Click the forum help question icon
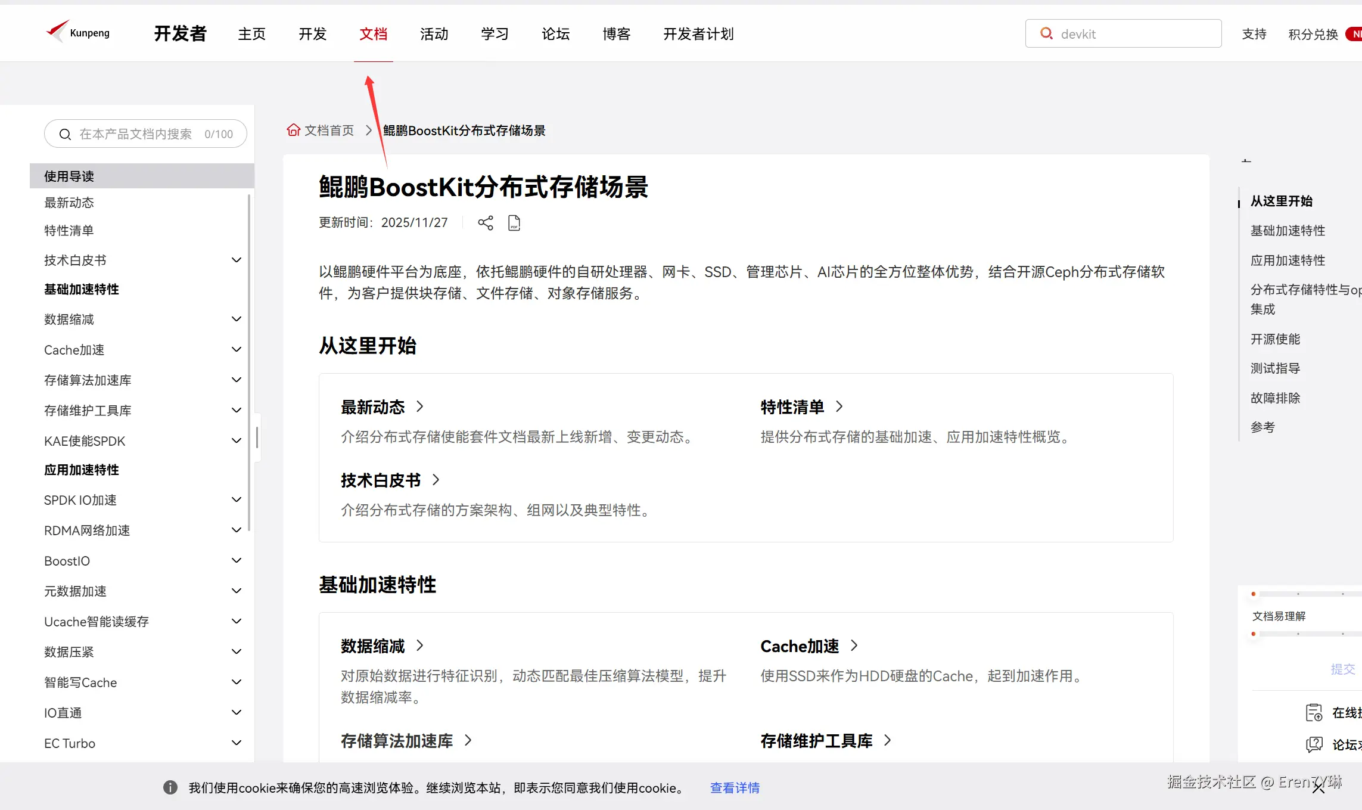The width and height of the screenshot is (1362, 810). pyautogui.click(x=1314, y=744)
